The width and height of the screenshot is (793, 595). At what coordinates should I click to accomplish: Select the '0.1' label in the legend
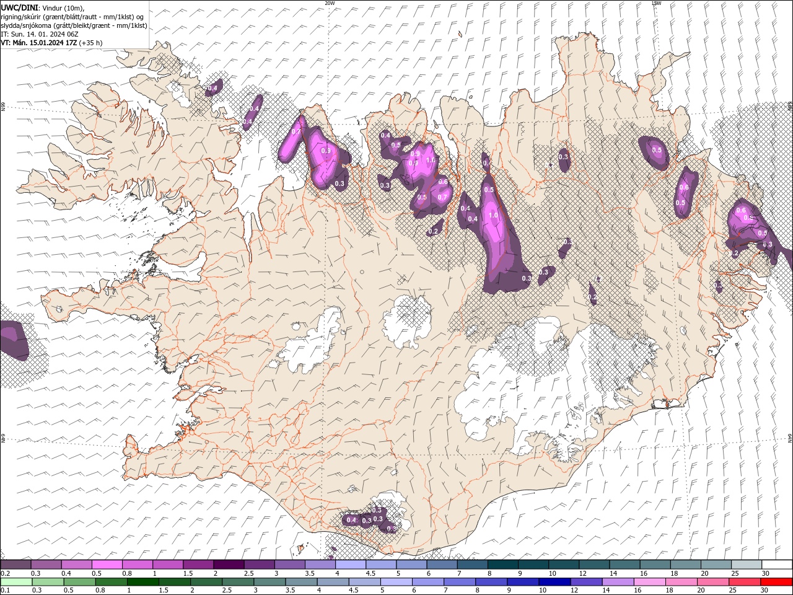click(6, 590)
